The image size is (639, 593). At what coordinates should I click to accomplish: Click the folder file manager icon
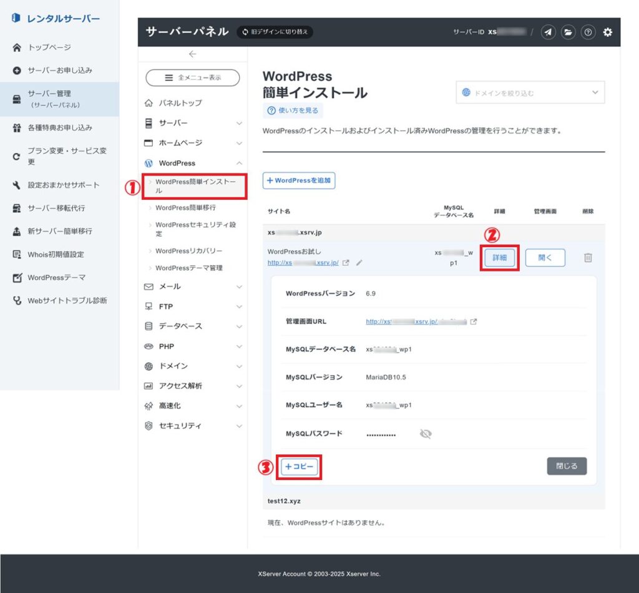(x=568, y=32)
